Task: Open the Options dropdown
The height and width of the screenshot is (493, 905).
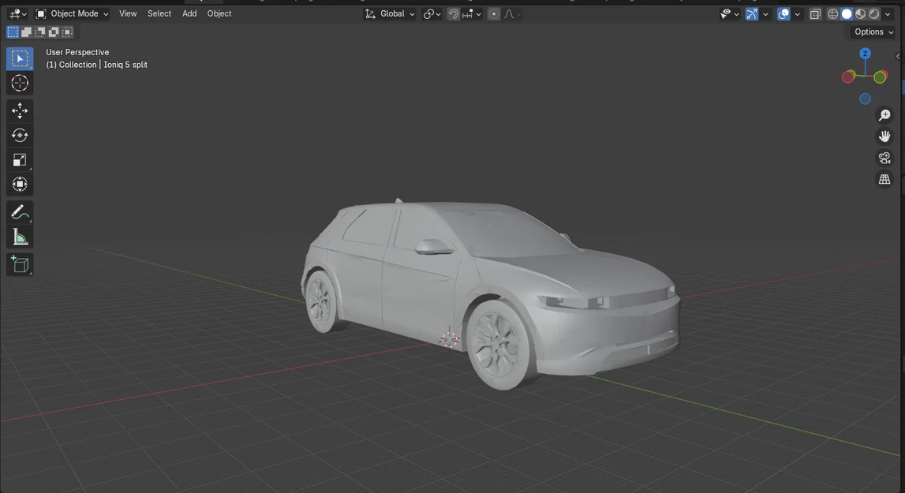Action: click(871, 32)
